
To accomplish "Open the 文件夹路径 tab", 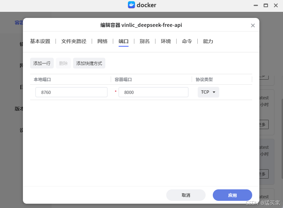I will click(74, 41).
